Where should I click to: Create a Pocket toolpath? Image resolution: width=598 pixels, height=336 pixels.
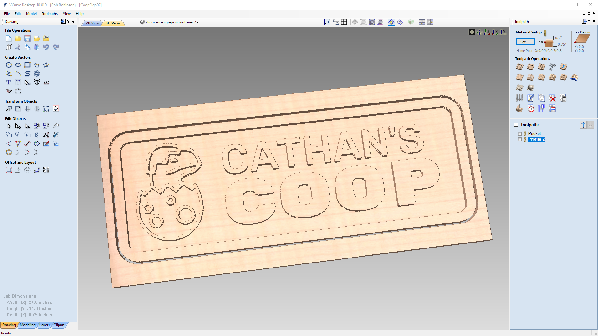530,67
